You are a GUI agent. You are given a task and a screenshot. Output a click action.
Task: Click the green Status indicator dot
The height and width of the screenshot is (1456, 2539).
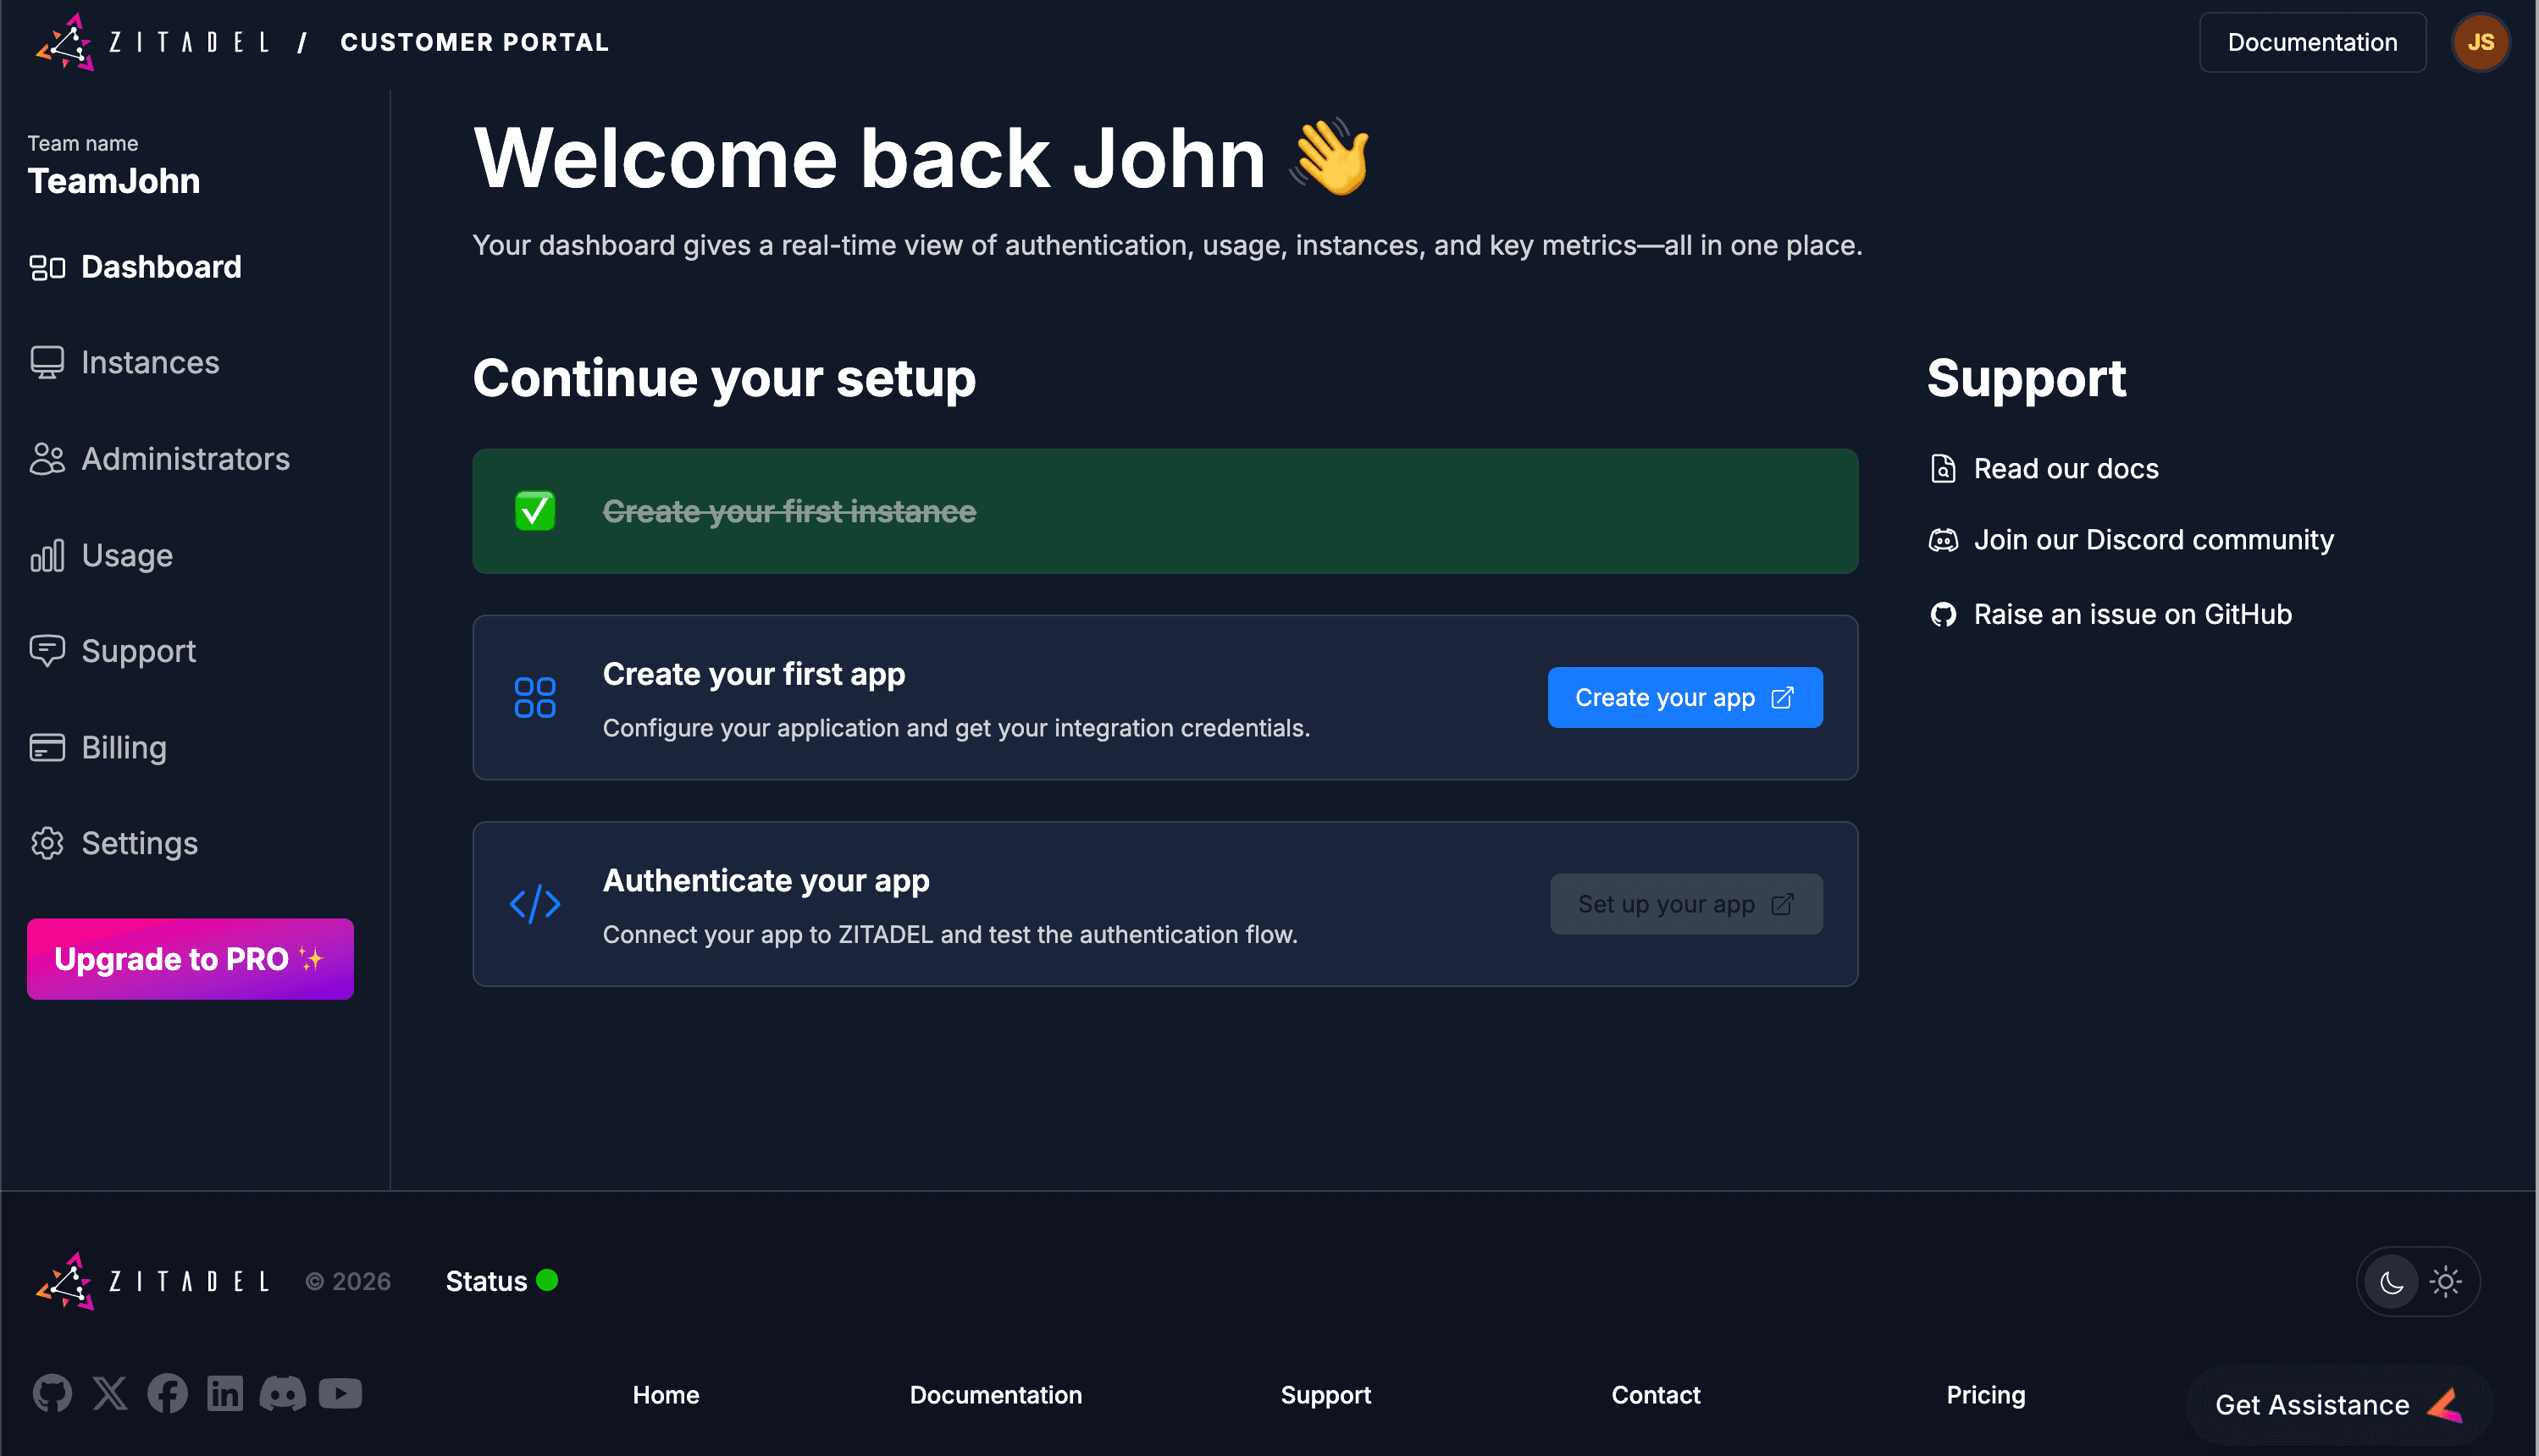click(547, 1280)
